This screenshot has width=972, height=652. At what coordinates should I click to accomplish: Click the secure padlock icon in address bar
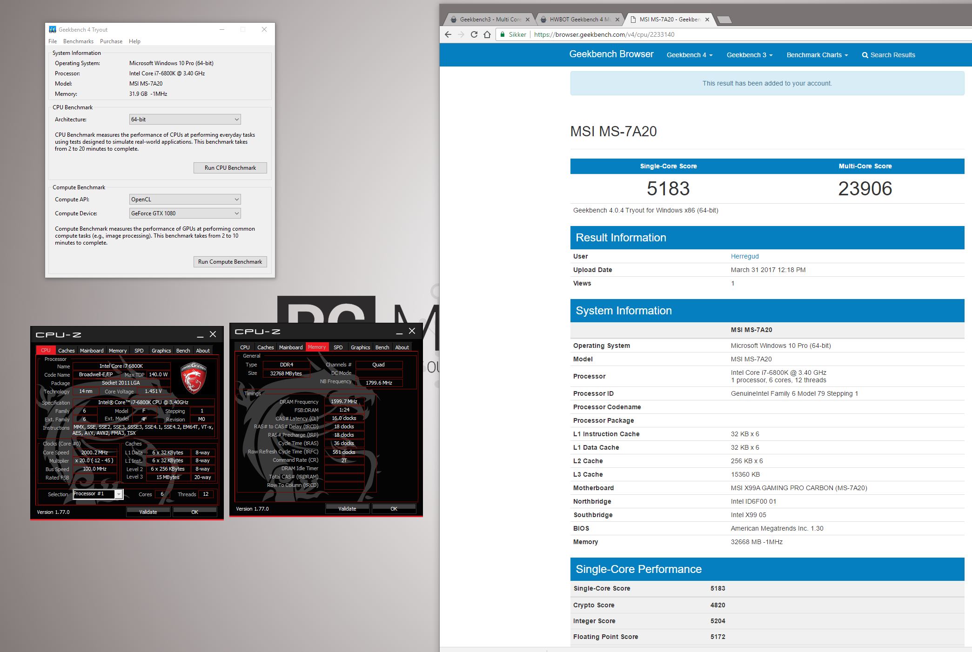(x=503, y=34)
